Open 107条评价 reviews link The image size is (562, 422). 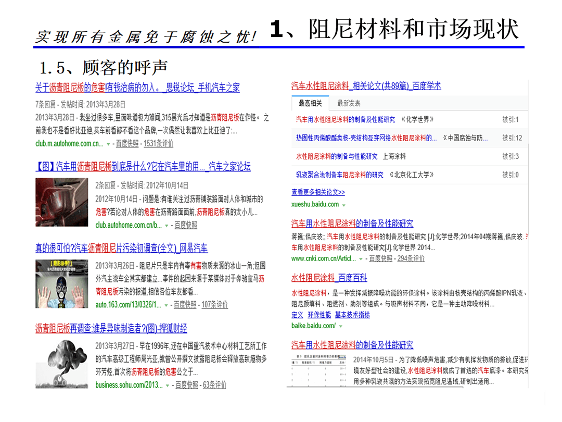215,305
